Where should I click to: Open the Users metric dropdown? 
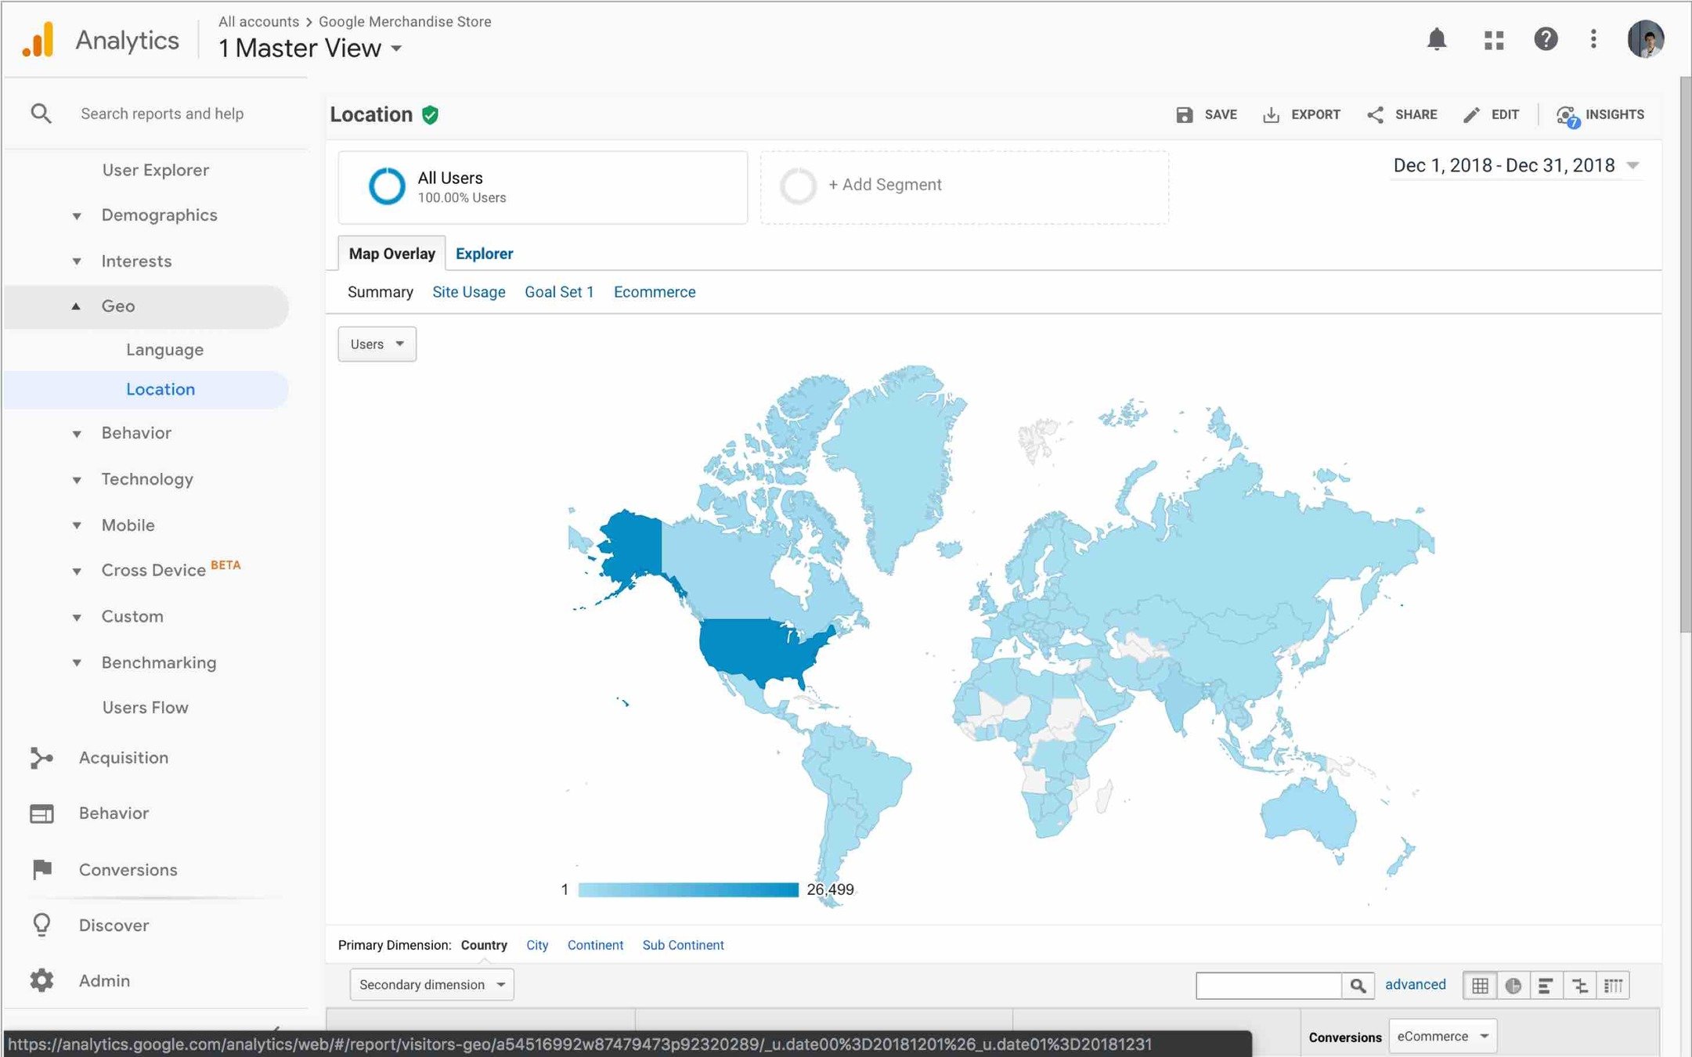377,345
